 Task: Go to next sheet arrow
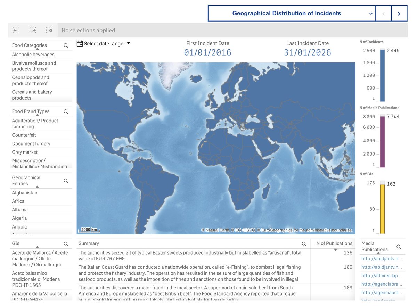399,14
